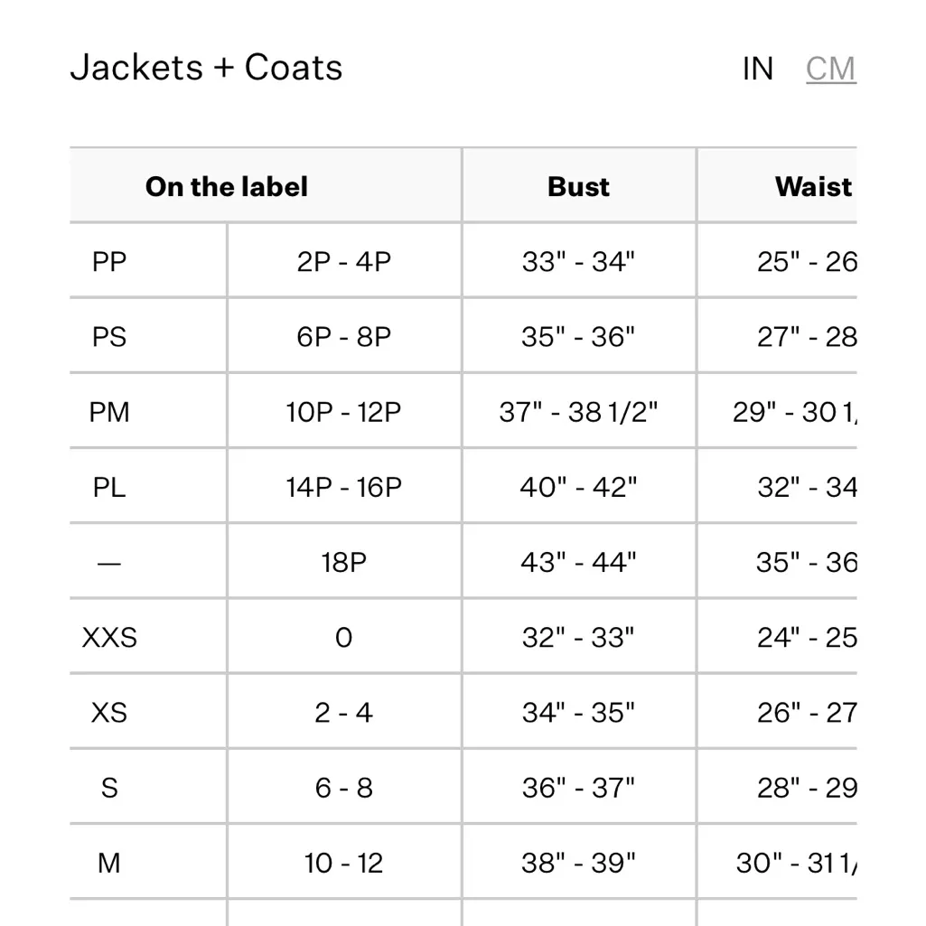The width and height of the screenshot is (926, 926).
Task: Click the 2P - 4P label cell
Action: (x=343, y=260)
